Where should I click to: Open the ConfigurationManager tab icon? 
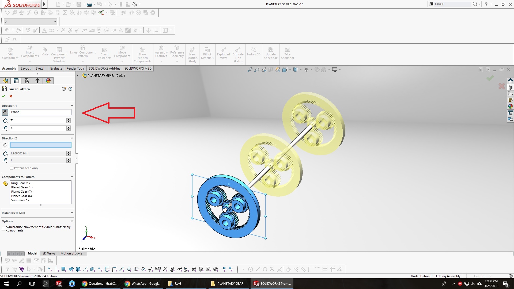point(27,81)
